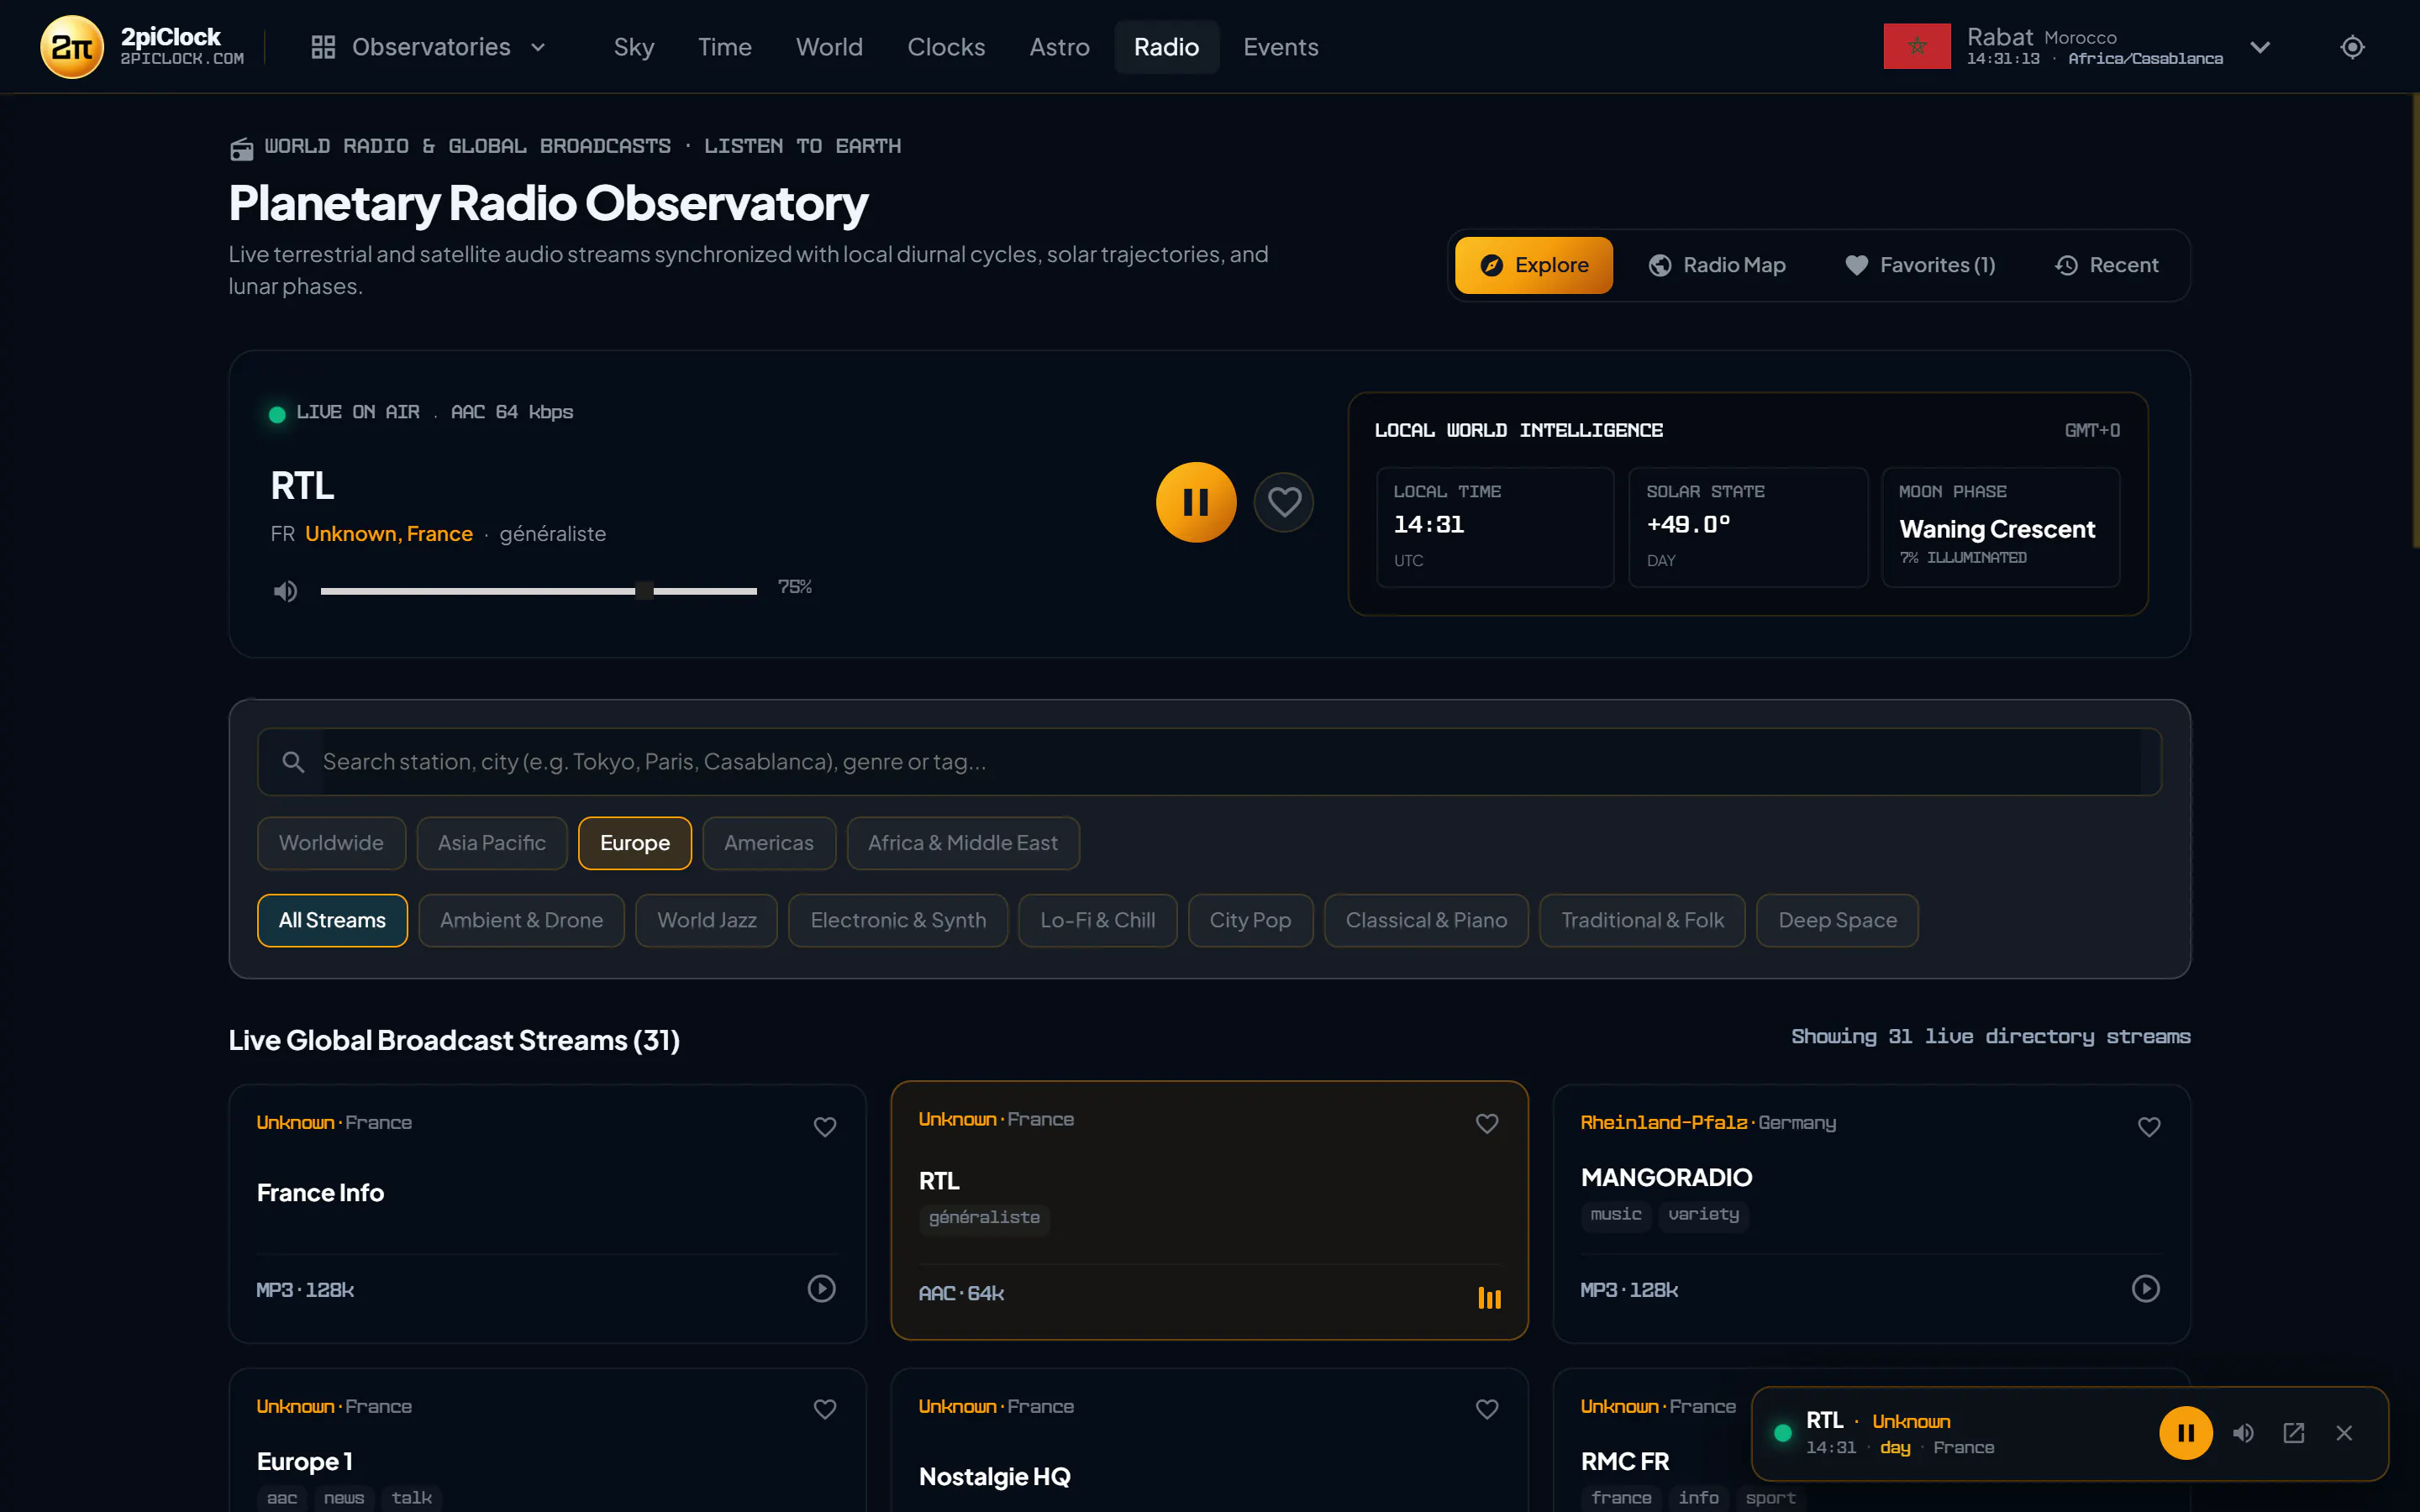Switch to the Radio Map tab
2420x1512 pixels.
click(1717, 265)
